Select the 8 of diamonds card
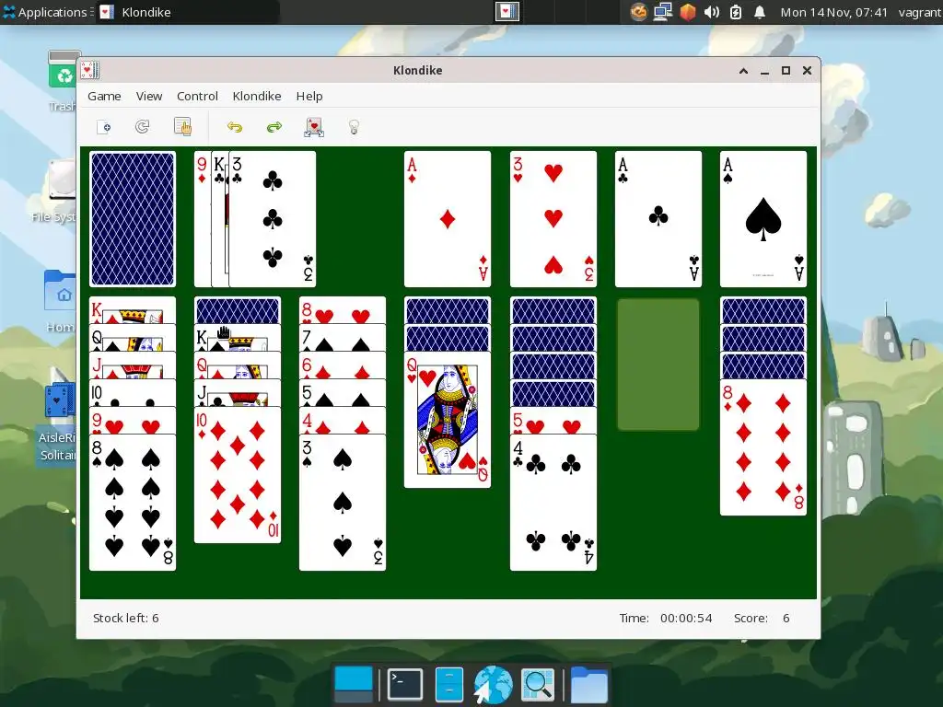 click(x=763, y=447)
